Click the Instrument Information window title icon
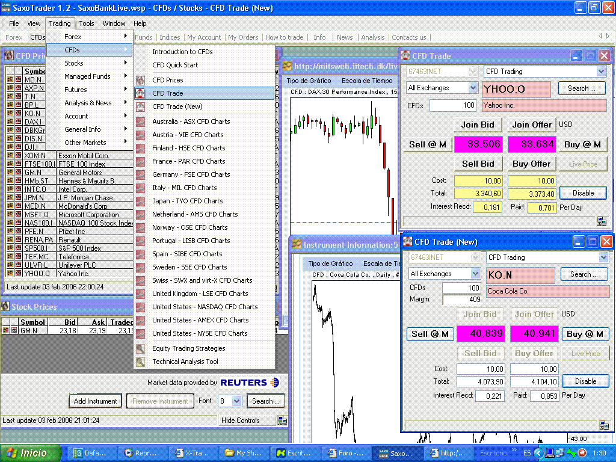616x462 pixels. pyautogui.click(x=297, y=245)
